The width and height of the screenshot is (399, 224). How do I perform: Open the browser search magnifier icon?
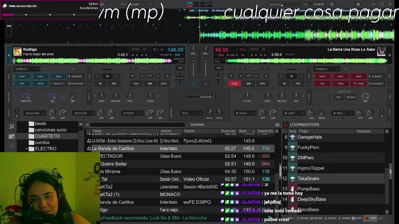click(x=12, y=127)
